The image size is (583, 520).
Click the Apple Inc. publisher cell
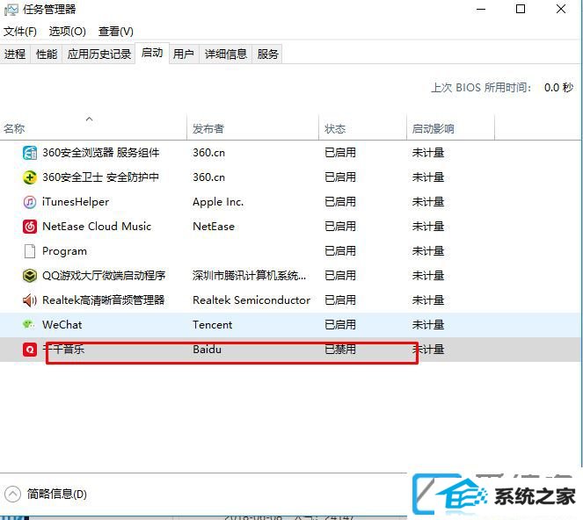tap(218, 202)
